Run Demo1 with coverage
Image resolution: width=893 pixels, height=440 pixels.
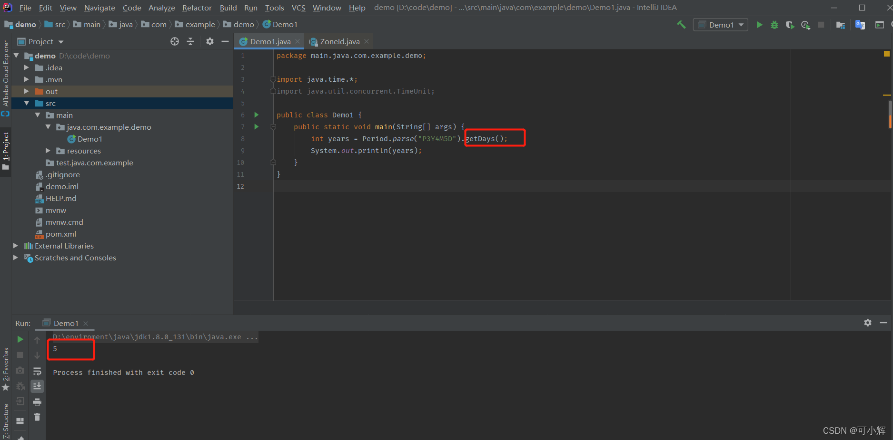click(790, 25)
